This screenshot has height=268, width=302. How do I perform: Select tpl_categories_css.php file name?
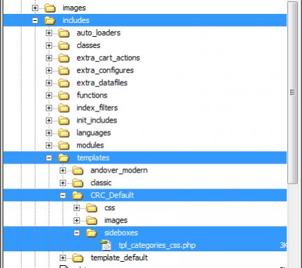pyautogui.click(x=157, y=245)
